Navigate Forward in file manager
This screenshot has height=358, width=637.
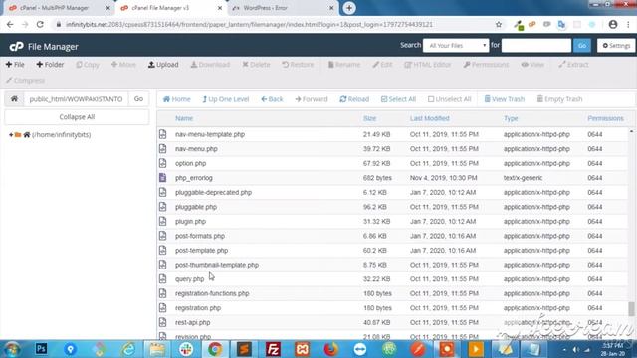click(x=312, y=99)
